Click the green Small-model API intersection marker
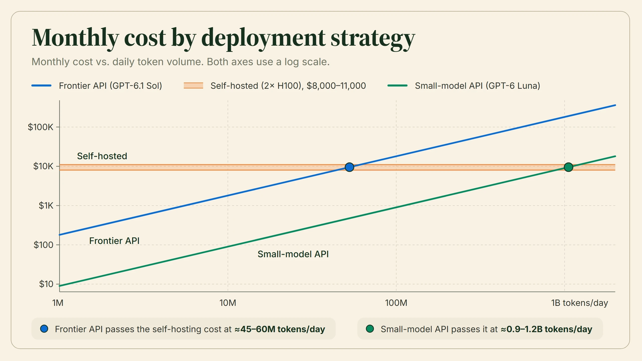 pyautogui.click(x=568, y=167)
